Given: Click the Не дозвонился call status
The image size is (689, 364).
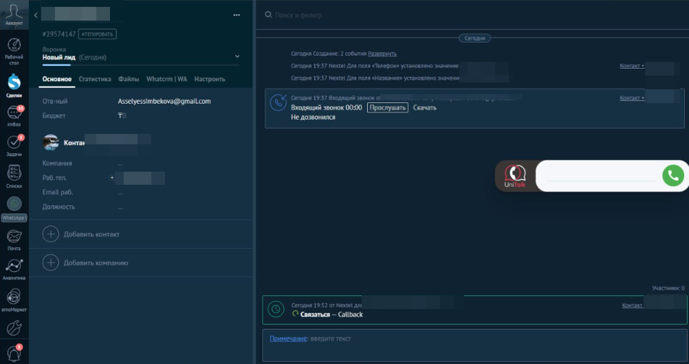Looking at the screenshot, I should tap(314, 117).
